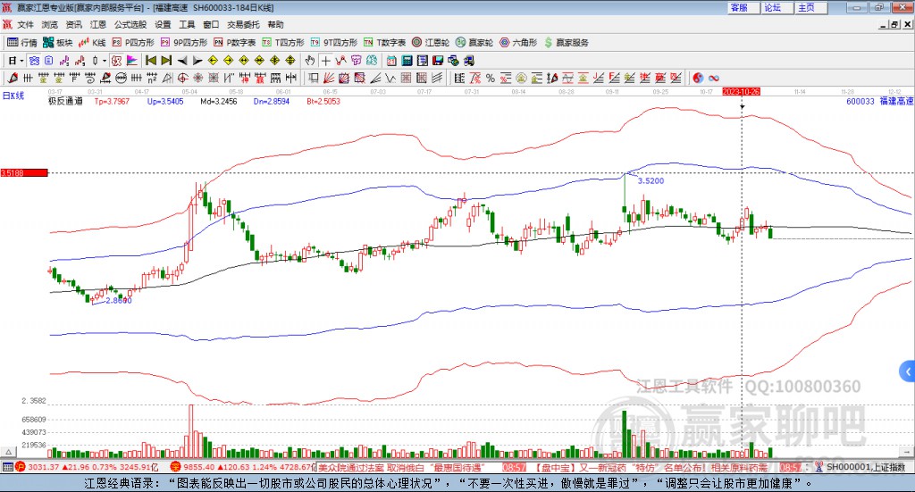The image size is (915, 492).
Task: Open the 六角形 hexagon tool
Action: click(x=518, y=42)
